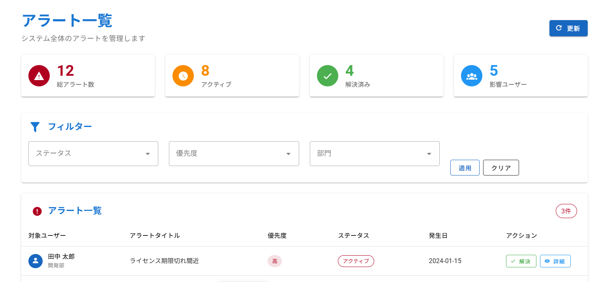Click the blue people icon for 影響ユーザー
The image size is (594, 282).
point(472,76)
